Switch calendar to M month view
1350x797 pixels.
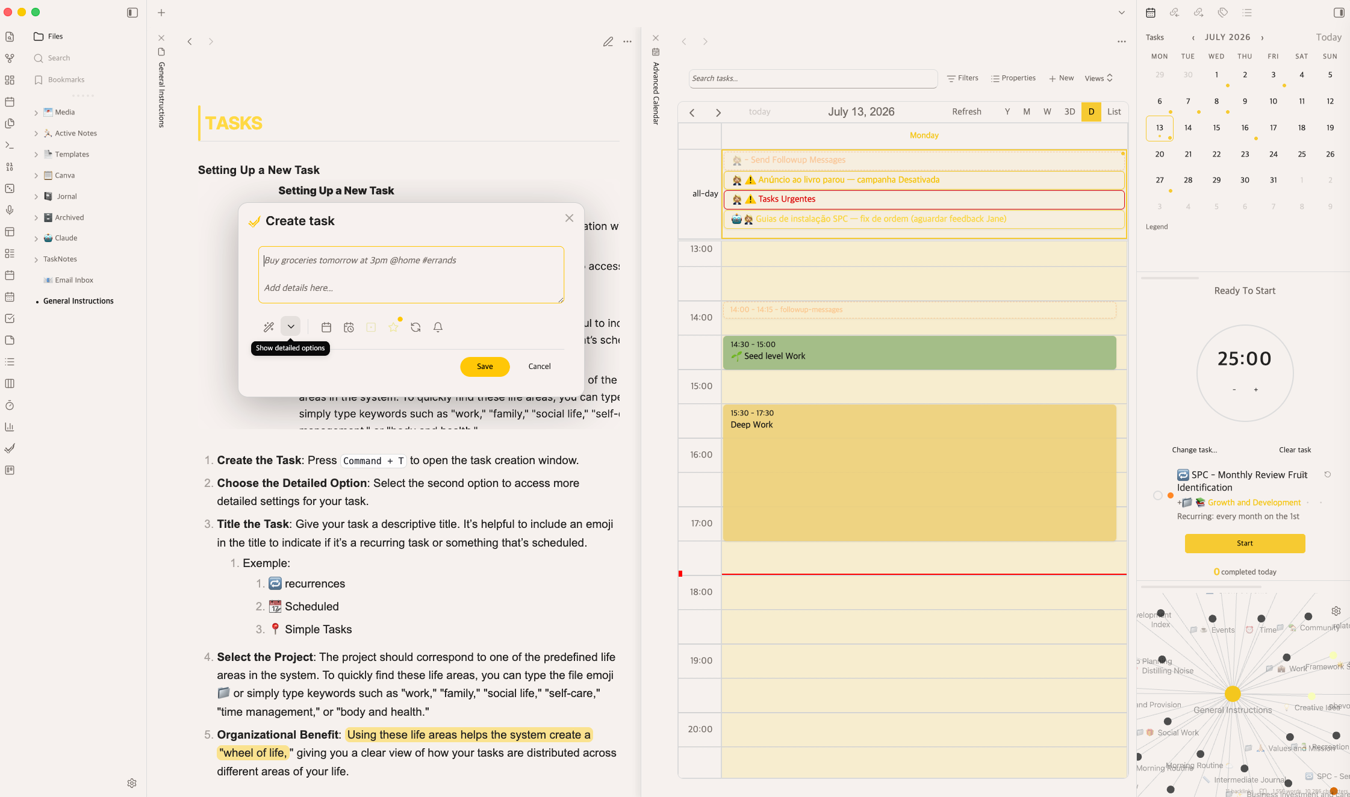1027,111
